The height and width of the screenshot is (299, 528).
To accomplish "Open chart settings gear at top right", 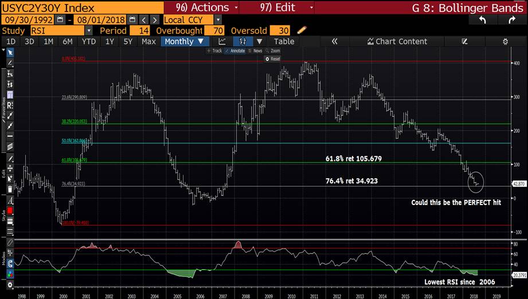I will (x=505, y=41).
